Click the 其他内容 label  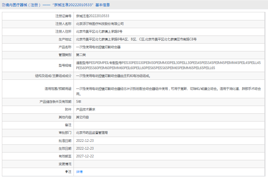65,117
